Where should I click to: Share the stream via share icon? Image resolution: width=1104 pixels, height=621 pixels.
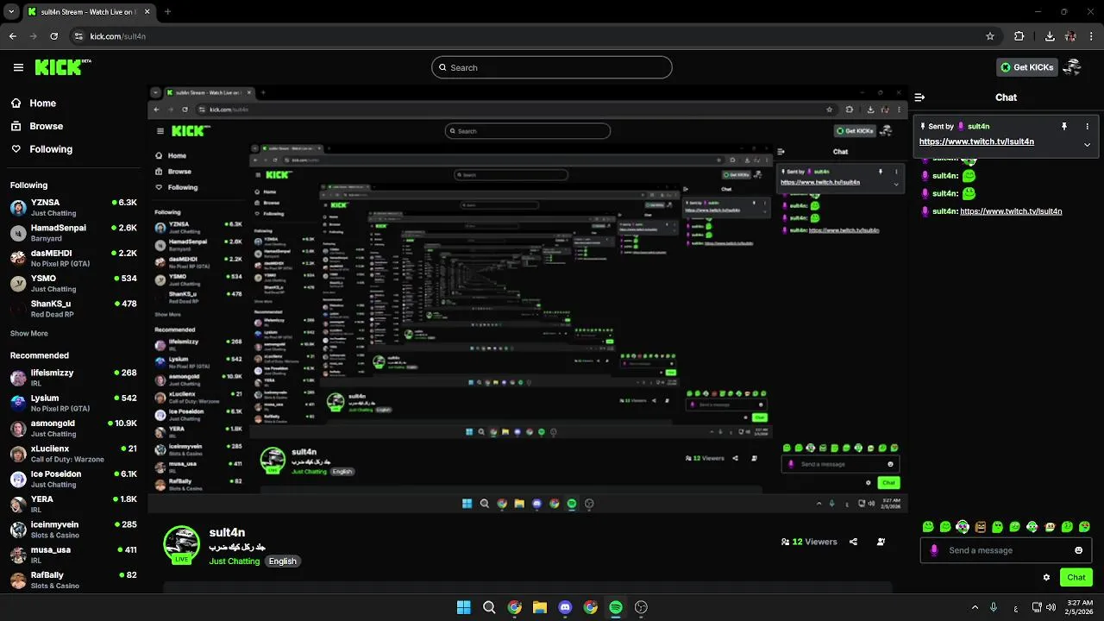pos(853,542)
